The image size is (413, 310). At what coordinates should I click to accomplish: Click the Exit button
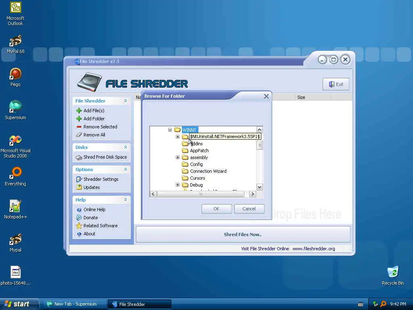point(336,84)
